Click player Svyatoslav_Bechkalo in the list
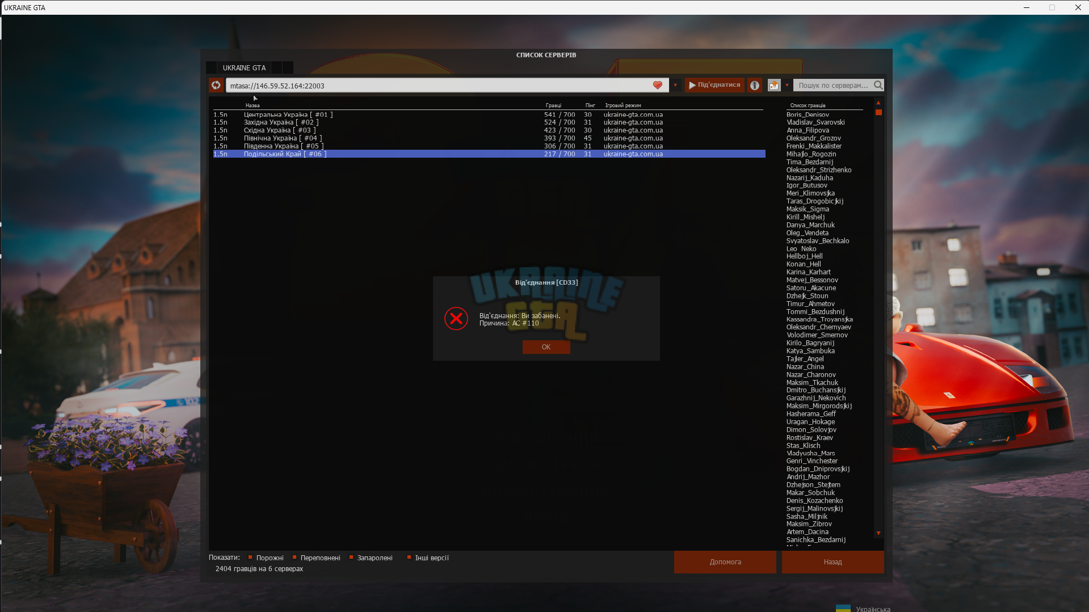Viewport: 1089px width, 612px height. [x=818, y=241]
